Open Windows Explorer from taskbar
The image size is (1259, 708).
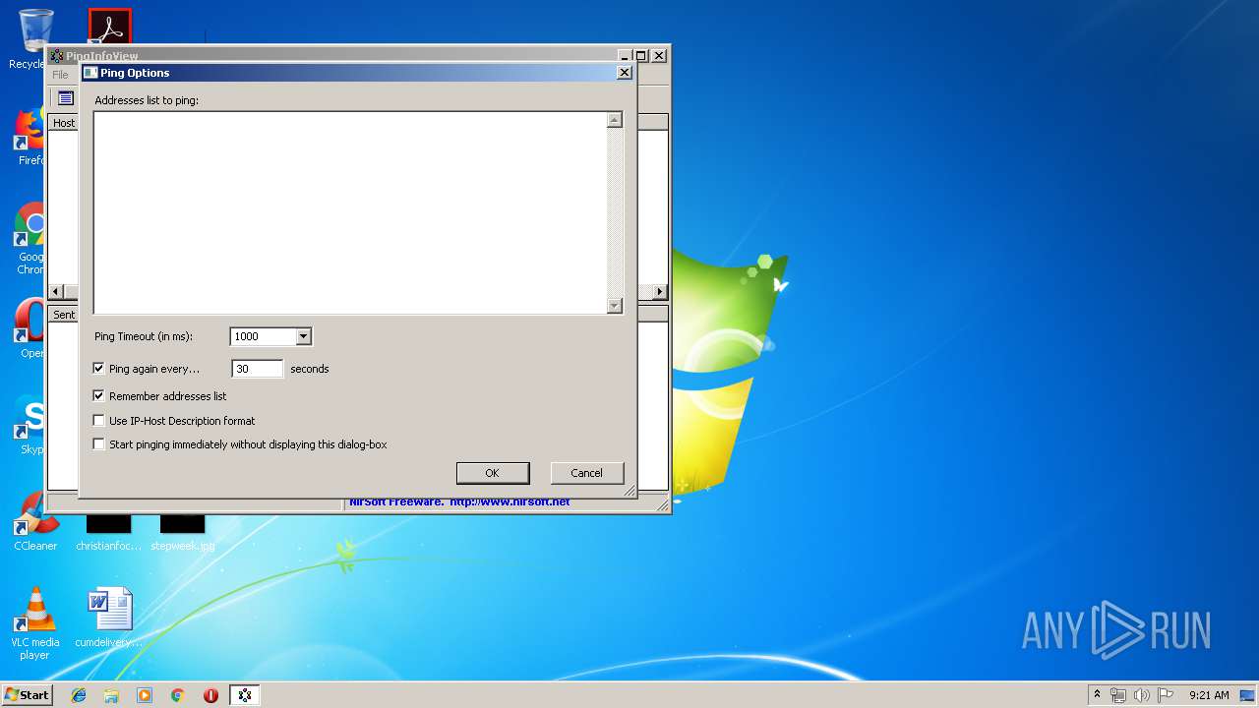111,695
